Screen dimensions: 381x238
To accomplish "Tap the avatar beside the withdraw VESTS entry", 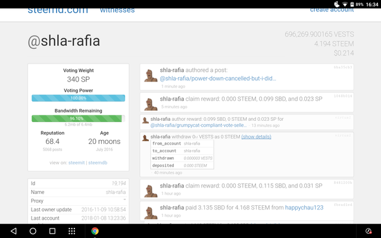I will tap(145, 138).
